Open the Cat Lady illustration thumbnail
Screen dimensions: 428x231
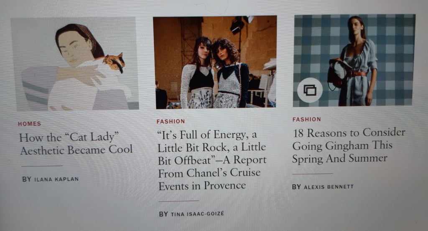[x=74, y=64]
